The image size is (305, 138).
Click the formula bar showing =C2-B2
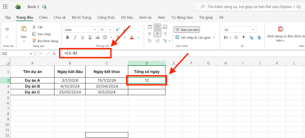183,54
